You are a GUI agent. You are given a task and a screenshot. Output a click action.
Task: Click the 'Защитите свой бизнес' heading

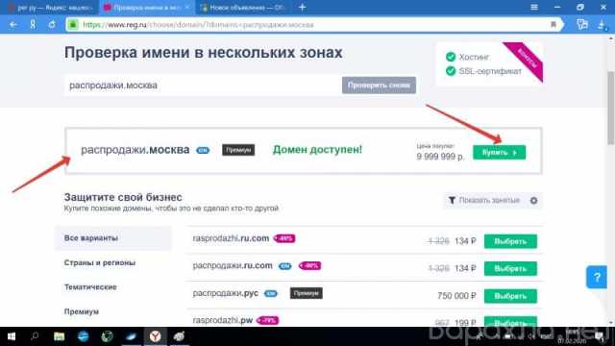[x=123, y=197]
